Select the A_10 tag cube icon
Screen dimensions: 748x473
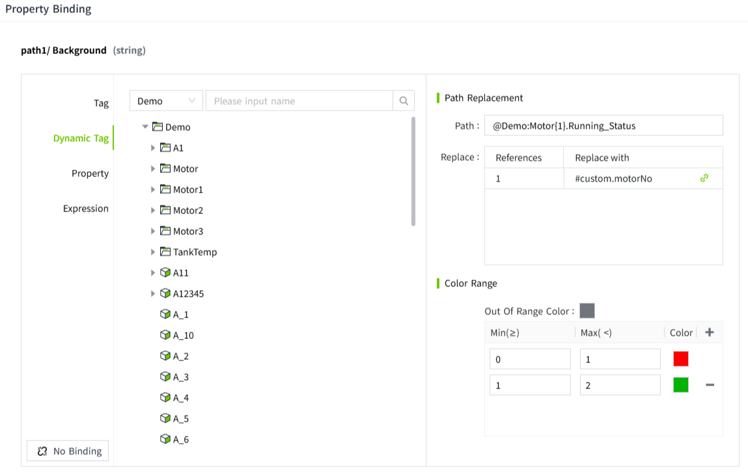(x=165, y=335)
